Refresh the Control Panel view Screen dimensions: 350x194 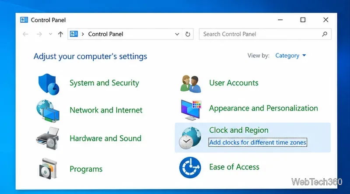[x=188, y=34]
